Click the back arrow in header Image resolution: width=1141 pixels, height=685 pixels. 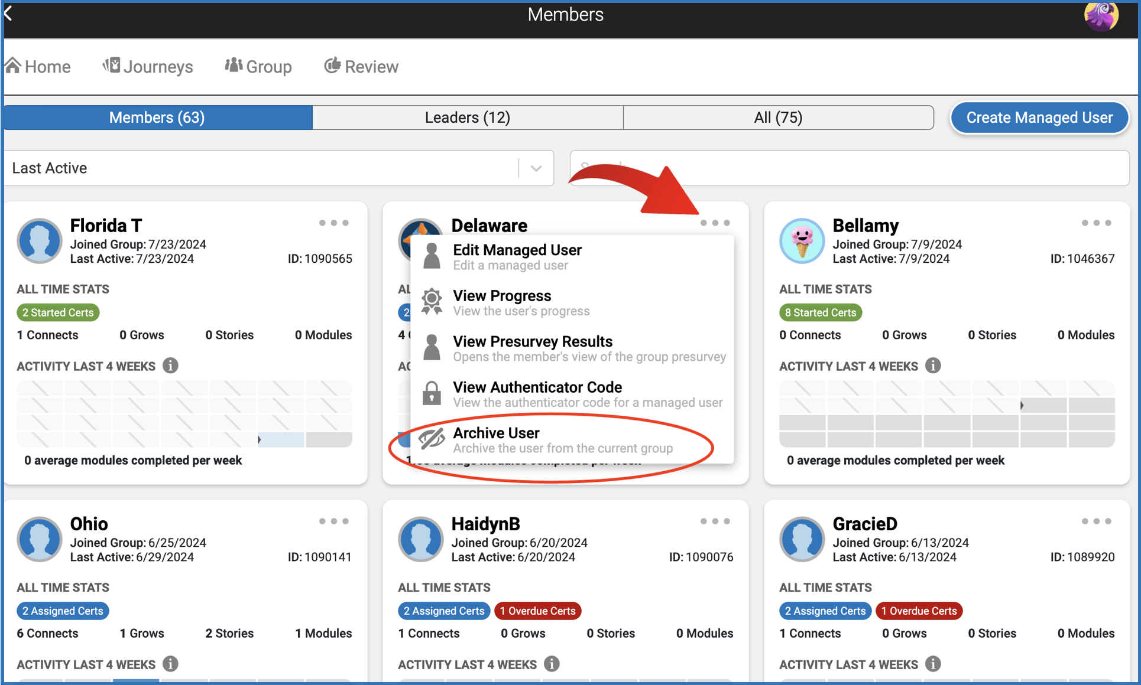tap(8, 13)
